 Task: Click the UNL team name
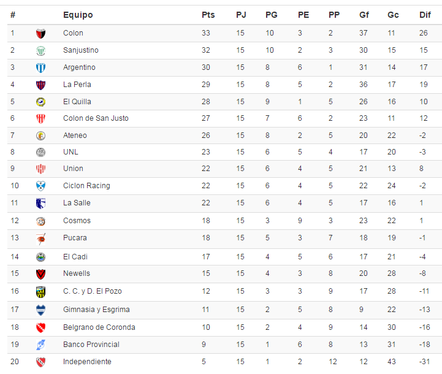(x=70, y=152)
